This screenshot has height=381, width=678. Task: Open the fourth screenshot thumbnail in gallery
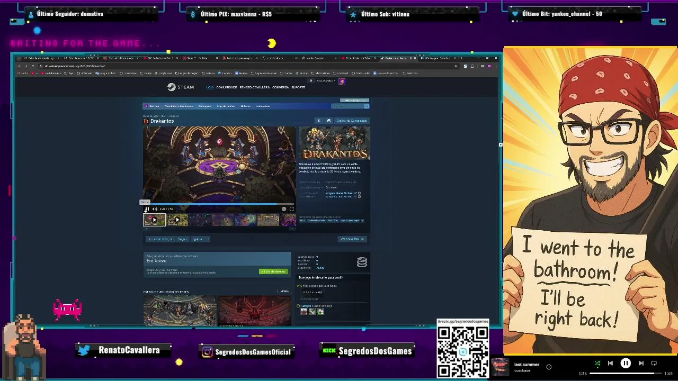tap(223, 220)
